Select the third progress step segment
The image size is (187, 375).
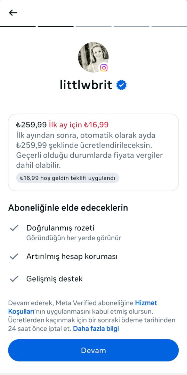pyautogui.click(x=93, y=26)
